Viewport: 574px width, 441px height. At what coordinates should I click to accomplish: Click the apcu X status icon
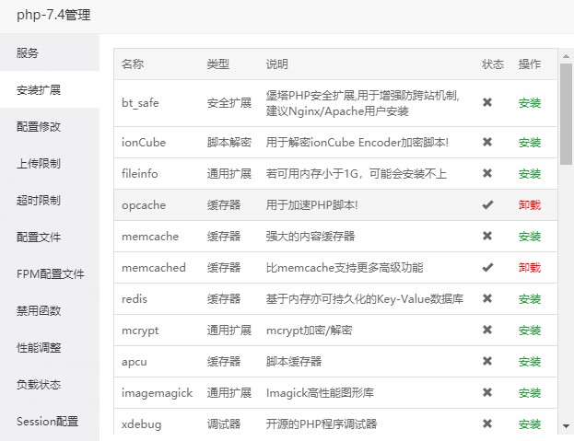pyautogui.click(x=487, y=361)
